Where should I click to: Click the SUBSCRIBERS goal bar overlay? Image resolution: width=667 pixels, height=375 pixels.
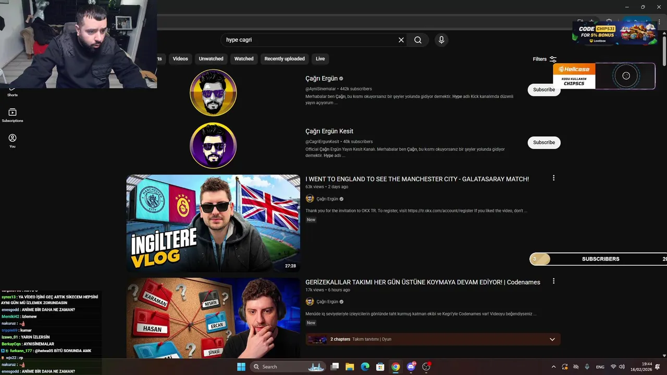(x=598, y=259)
